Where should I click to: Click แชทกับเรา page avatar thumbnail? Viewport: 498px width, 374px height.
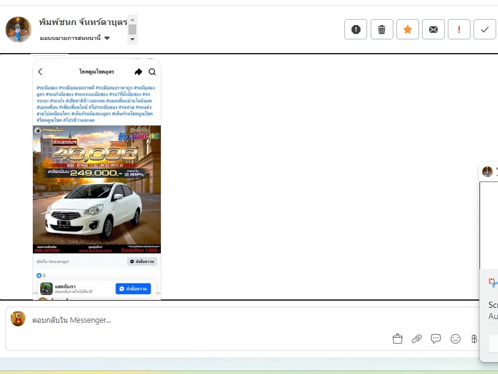46,289
